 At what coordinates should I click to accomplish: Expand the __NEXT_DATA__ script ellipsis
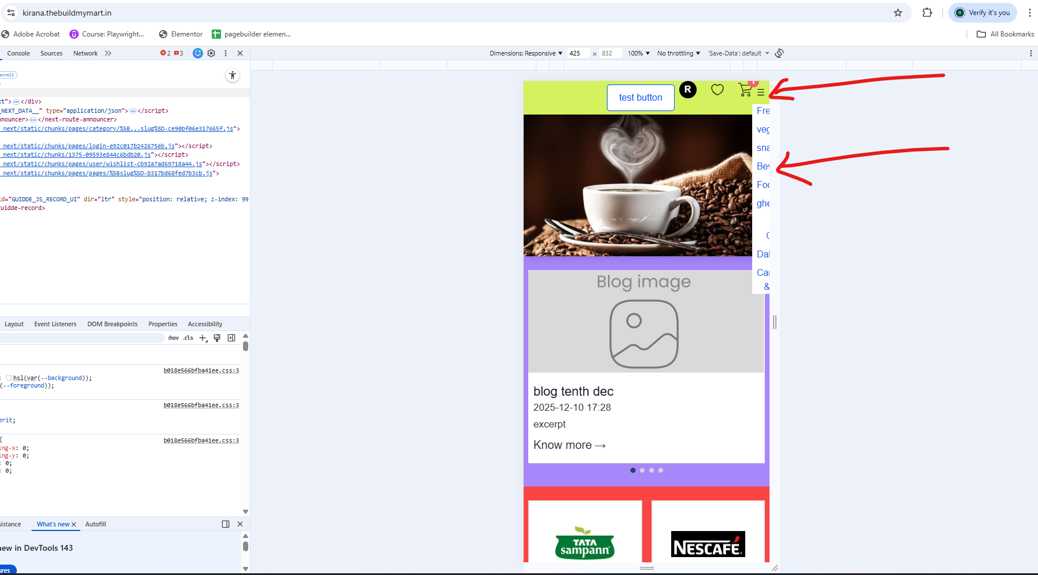click(x=133, y=111)
